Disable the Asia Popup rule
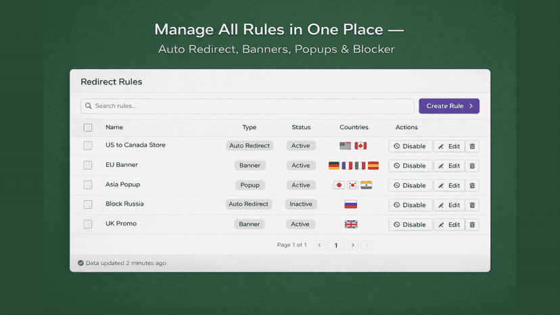 [411, 185]
